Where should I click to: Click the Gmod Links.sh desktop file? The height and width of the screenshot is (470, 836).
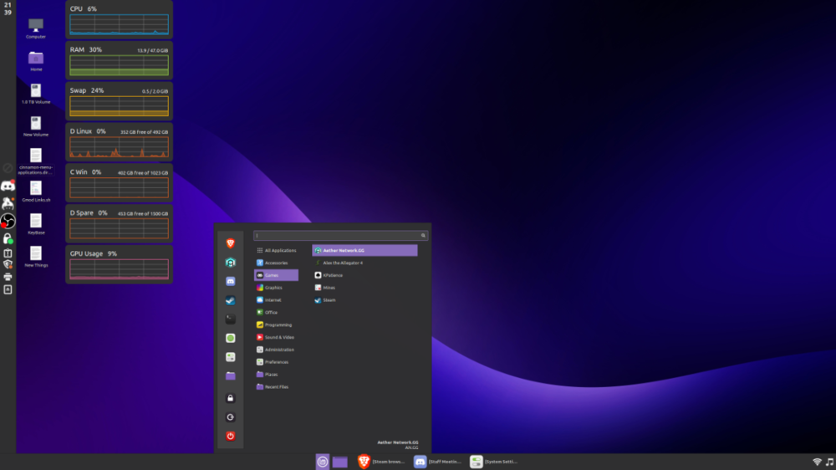point(36,189)
